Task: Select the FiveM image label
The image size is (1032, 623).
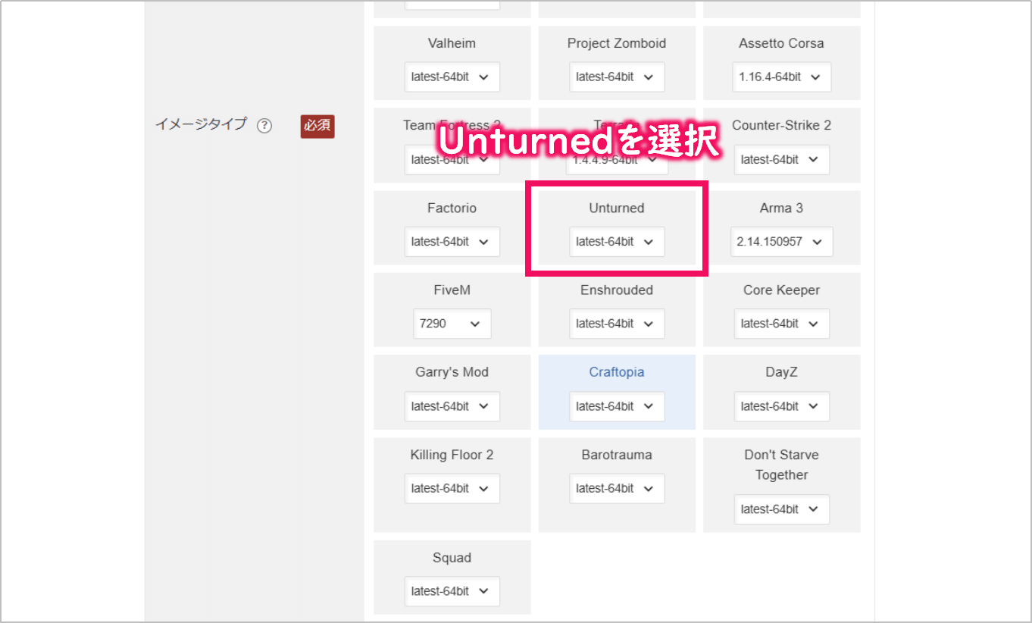Action: pos(452,290)
